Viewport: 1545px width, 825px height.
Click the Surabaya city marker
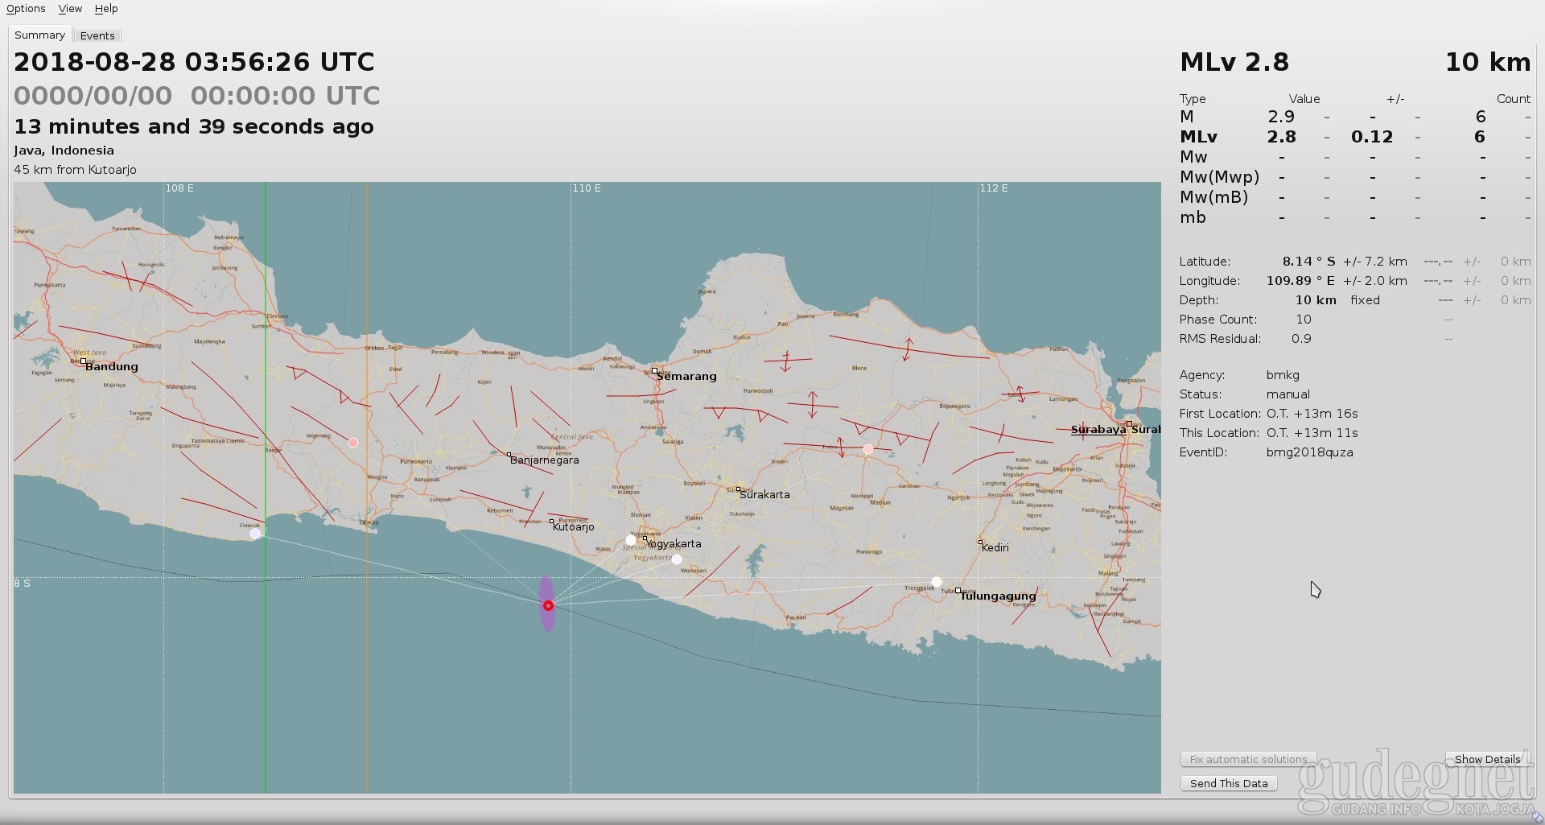coord(1129,423)
